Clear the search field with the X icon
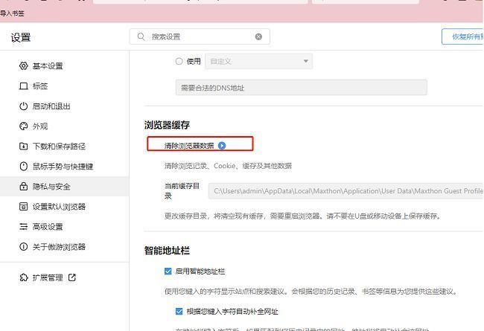Image resolution: width=484 pixels, height=331 pixels. tap(258, 36)
